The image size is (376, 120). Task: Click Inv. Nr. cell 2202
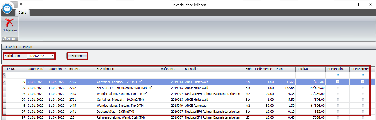(x=82, y=88)
